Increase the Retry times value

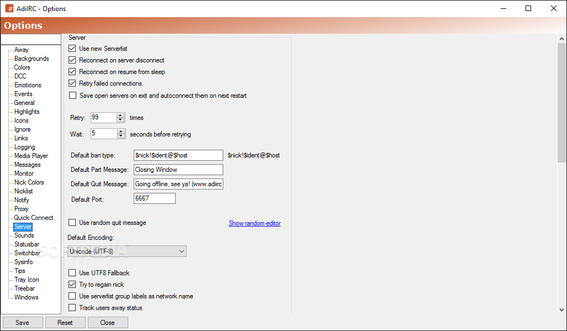[x=121, y=115]
